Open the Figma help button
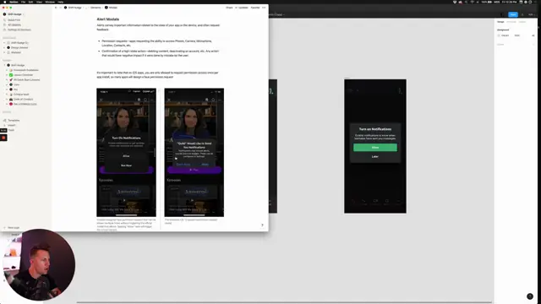Viewport: 541px width, 304px height. pyautogui.click(x=530, y=296)
